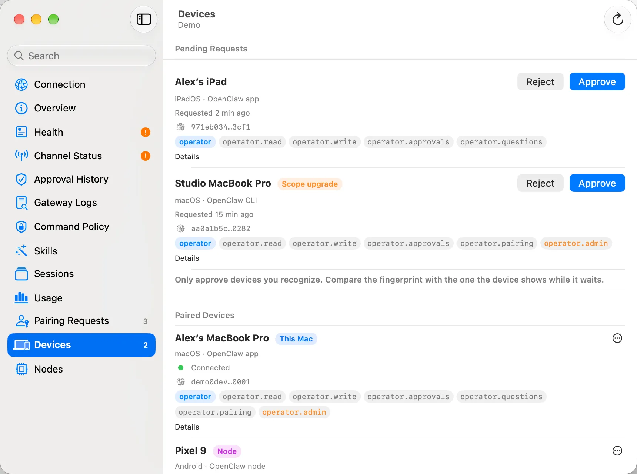
Task: Click the Pending Requests header
Action: click(211, 49)
